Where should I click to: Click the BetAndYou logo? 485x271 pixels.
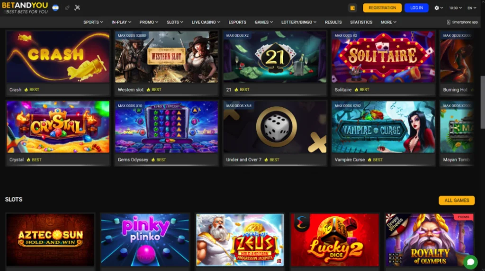tap(25, 8)
